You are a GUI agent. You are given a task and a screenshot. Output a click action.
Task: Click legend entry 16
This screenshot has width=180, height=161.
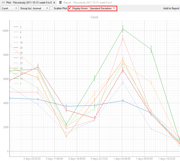tap(18, 42)
